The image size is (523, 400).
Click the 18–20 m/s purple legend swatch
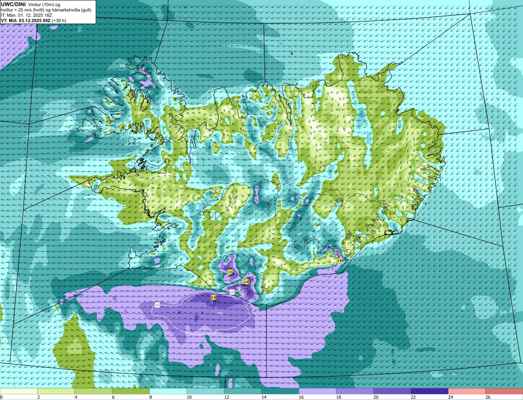pos(355,391)
